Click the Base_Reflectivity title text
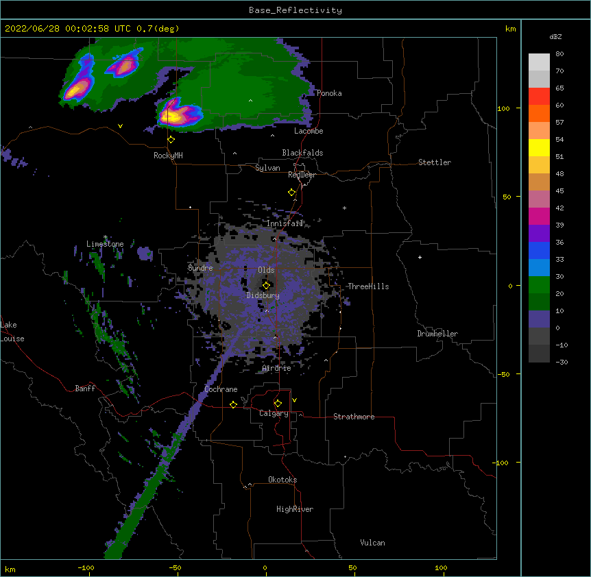 [295, 10]
